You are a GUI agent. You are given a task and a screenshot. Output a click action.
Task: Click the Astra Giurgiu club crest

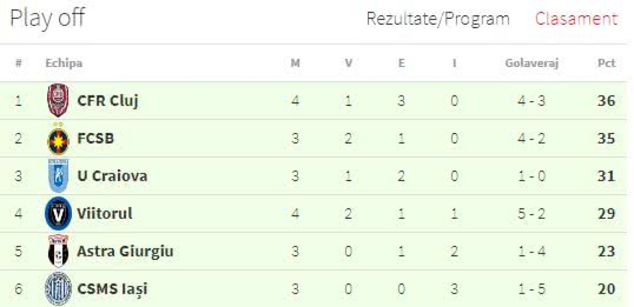(58, 251)
